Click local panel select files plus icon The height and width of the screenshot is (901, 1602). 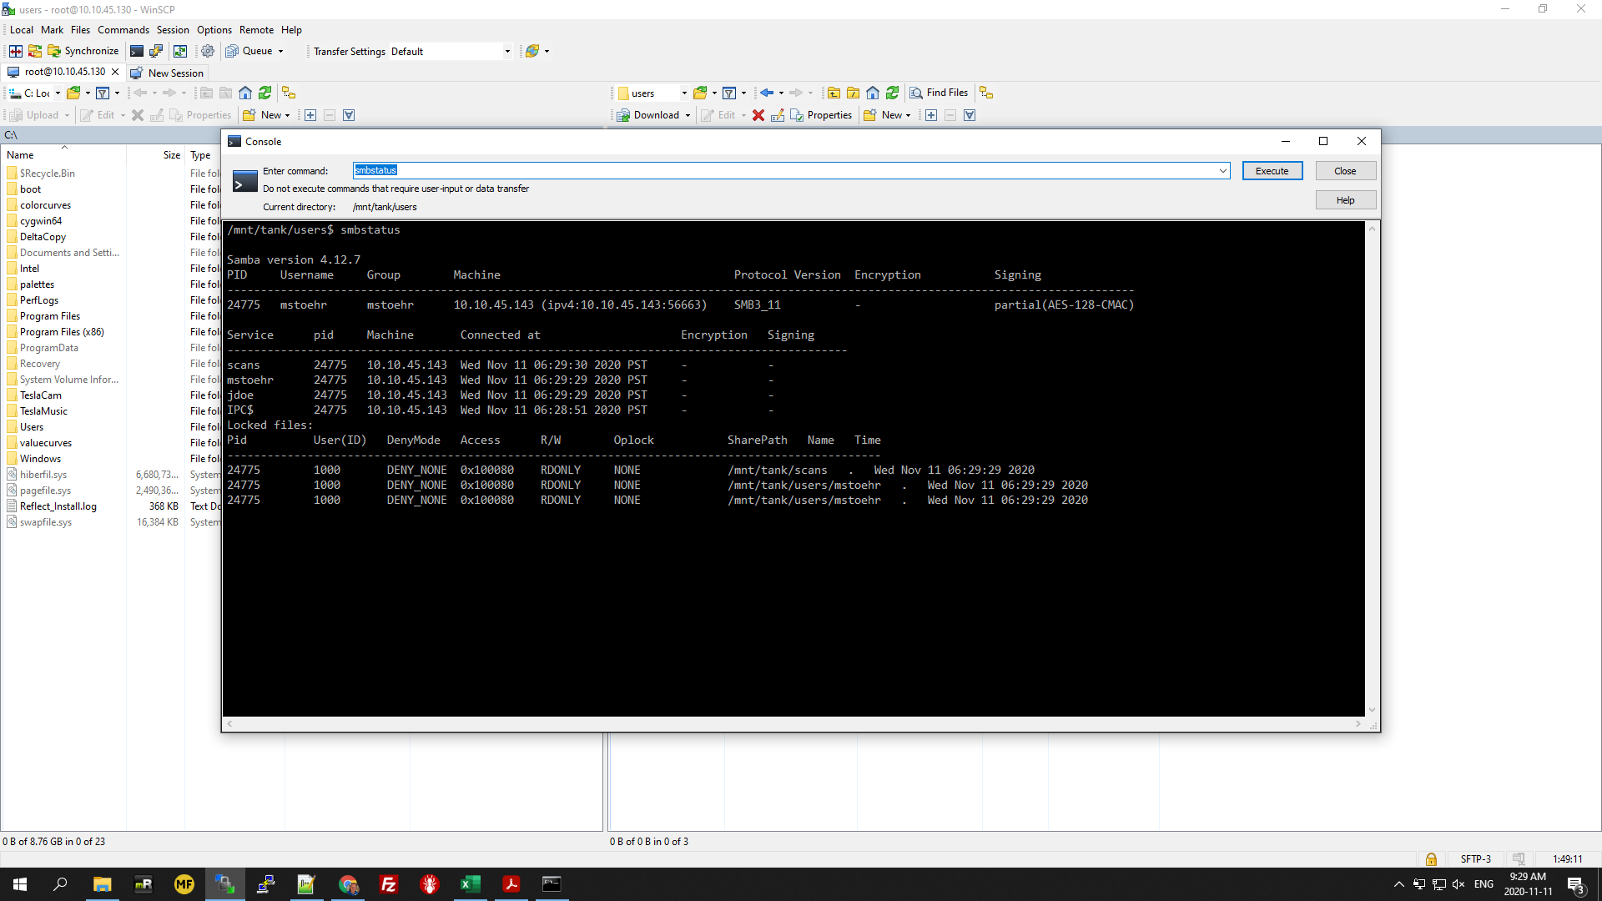[310, 115]
